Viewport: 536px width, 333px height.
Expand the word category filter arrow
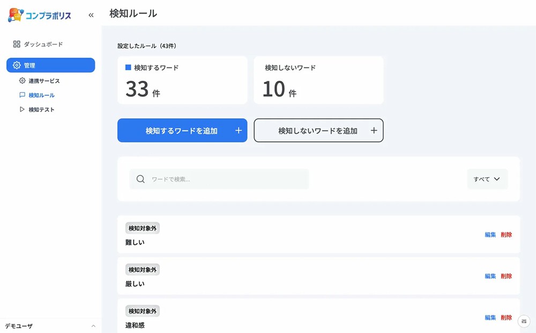[498, 179]
